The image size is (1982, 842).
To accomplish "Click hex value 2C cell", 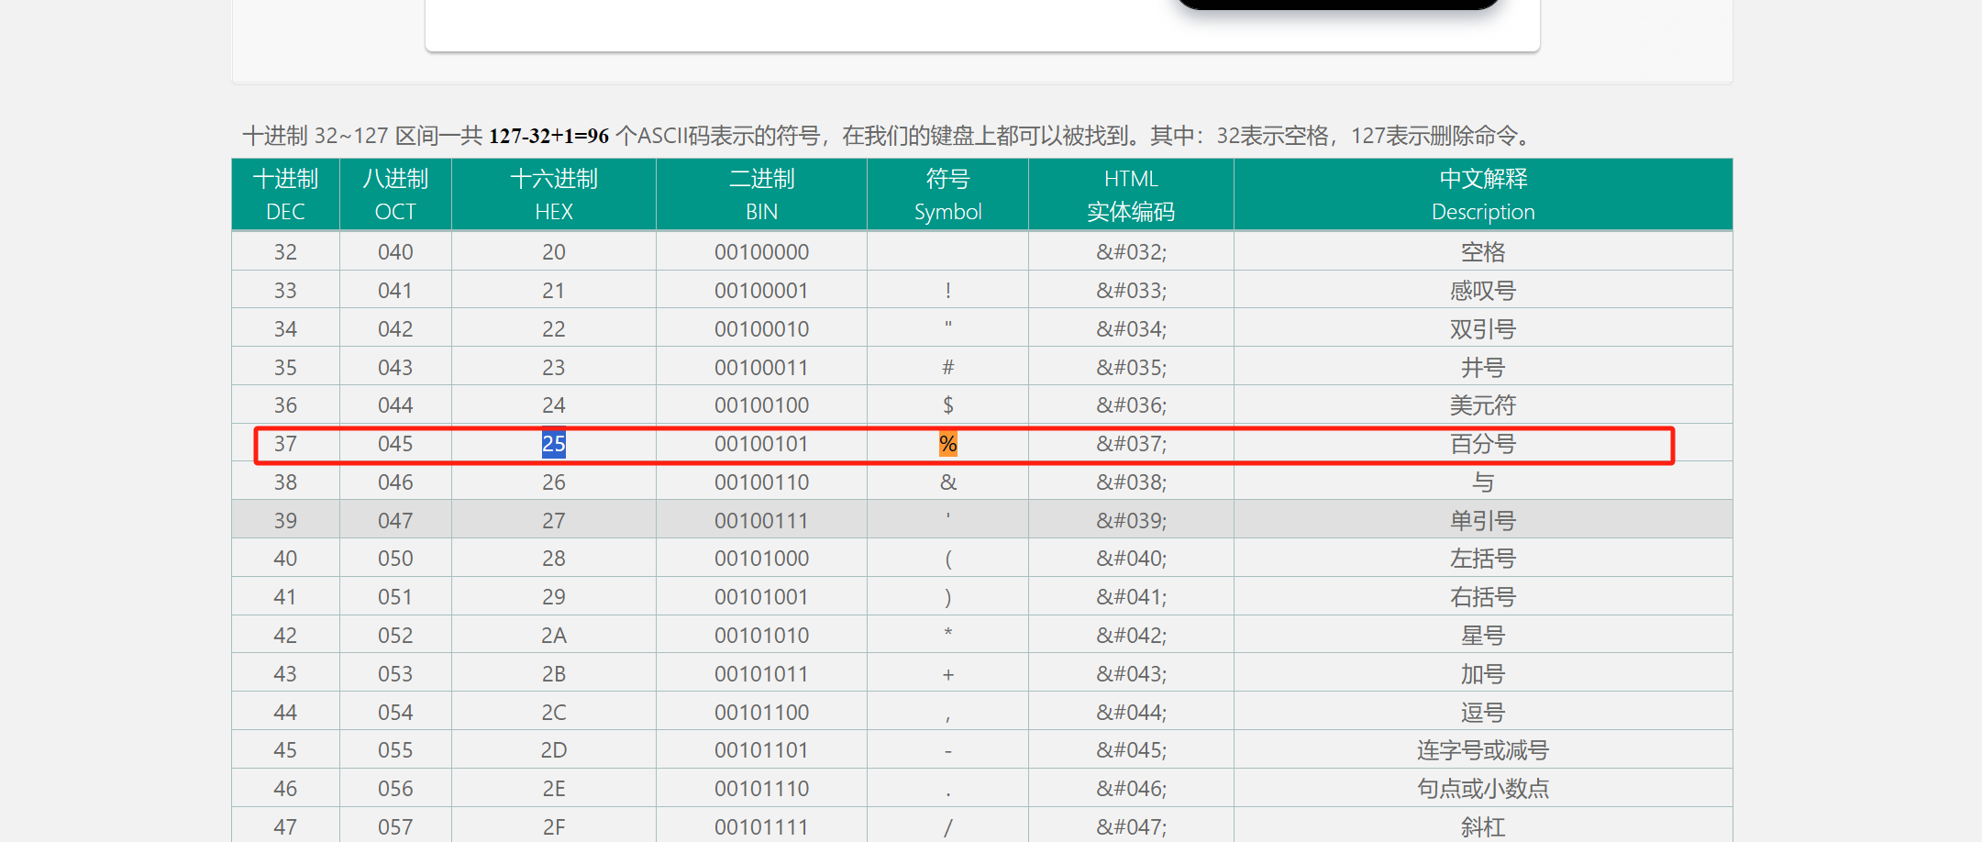I will click(x=554, y=712).
